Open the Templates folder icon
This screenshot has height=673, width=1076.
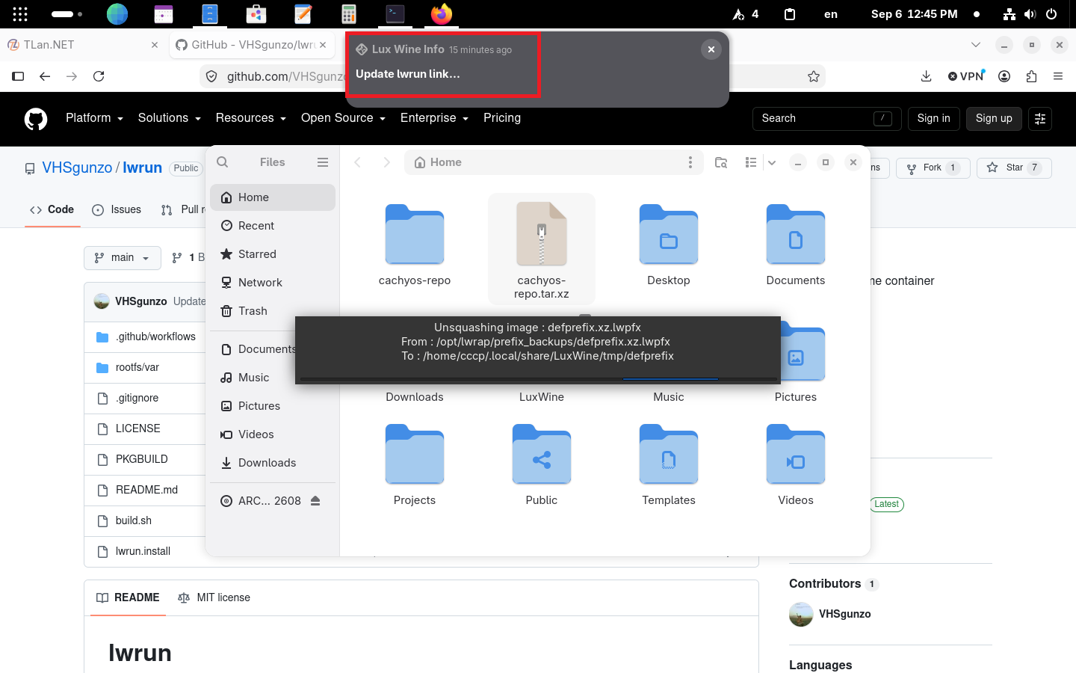point(669,455)
